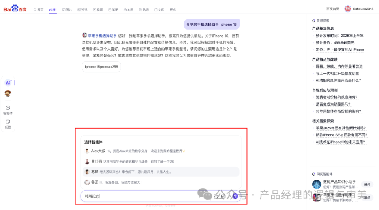Ask 对苹果整体市场份额的影响?
The height and width of the screenshot is (210, 379).
pyautogui.click(x=338, y=112)
